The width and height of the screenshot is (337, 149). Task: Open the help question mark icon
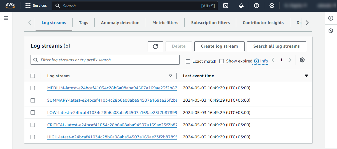click(256, 6)
